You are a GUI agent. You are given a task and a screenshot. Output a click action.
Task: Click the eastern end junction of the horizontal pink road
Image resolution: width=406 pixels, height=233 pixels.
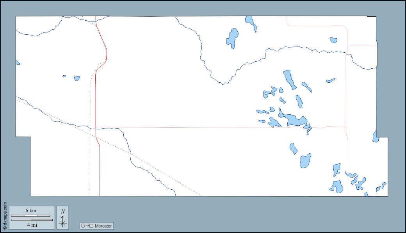[x=346, y=127]
